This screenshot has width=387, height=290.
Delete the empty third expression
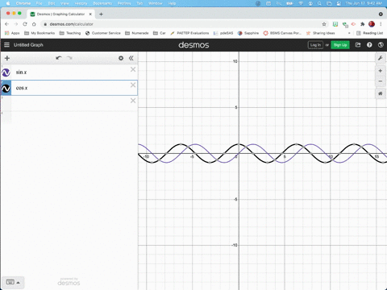(x=133, y=101)
